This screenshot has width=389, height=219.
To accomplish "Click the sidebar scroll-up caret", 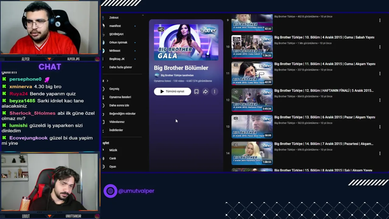I will click(x=143, y=15).
